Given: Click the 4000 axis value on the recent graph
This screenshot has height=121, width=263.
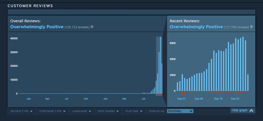Looking at the screenshot, I should pyautogui.click(x=173, y=59).
